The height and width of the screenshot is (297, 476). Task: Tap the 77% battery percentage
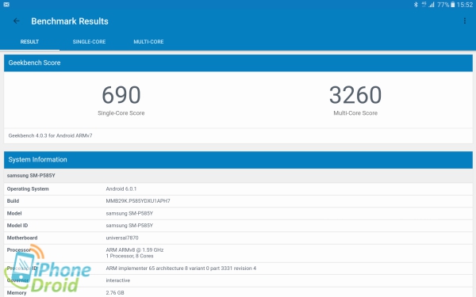[443, 5]
